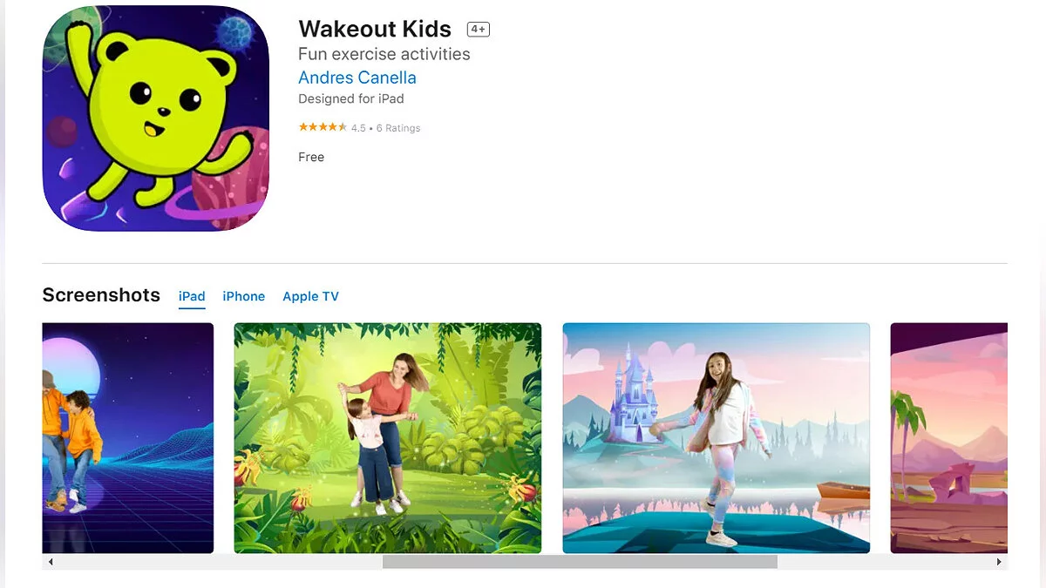Click the horizontal scrollbar thumb
This screenshot has height=588, width=1046.
580,562
